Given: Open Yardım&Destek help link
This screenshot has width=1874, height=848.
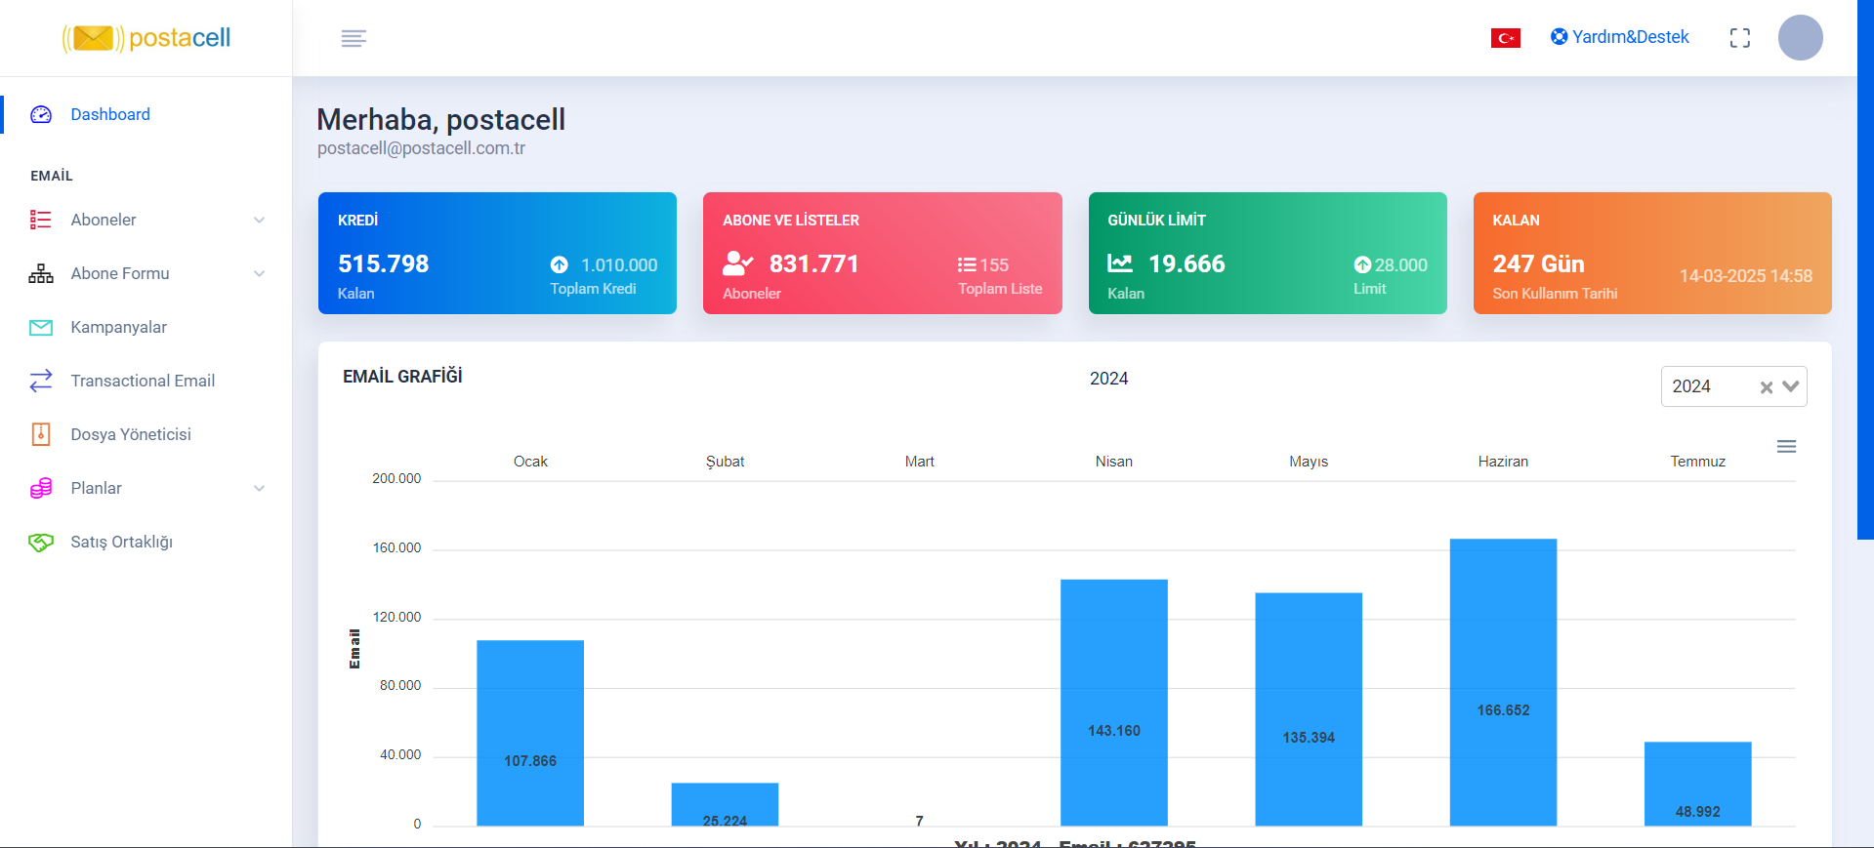Looking at the screenshot, I should 1619,37.
